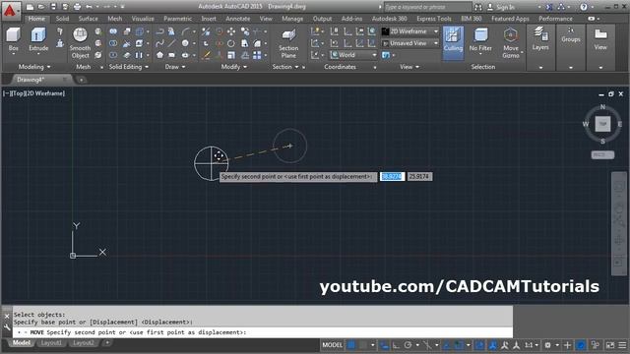
Task: Switch to the Surface ribbon tab
Action: pyautogui.click(x=88, y=19)
